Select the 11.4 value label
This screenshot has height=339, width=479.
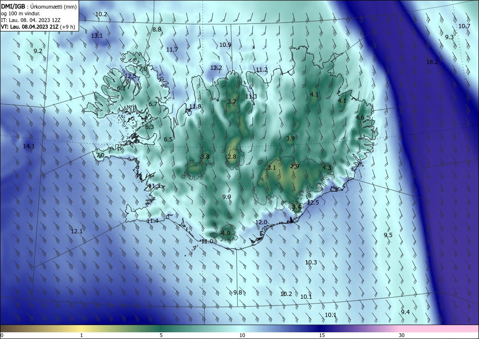pos(152,221)
